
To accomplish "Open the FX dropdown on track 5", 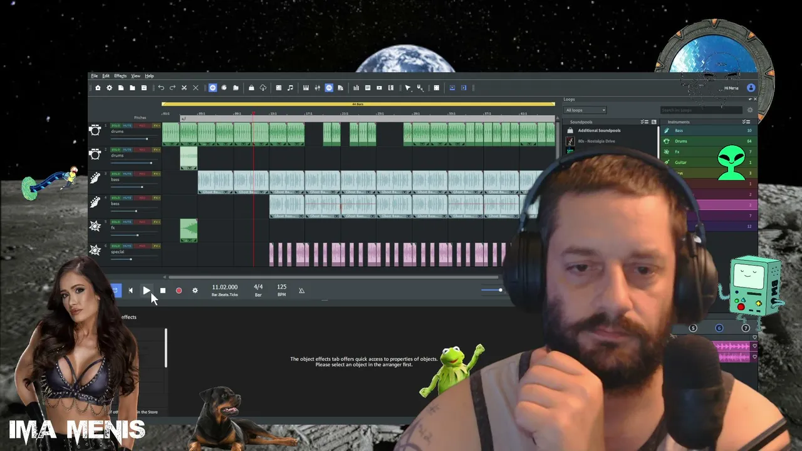I will [x=157, y=222].
